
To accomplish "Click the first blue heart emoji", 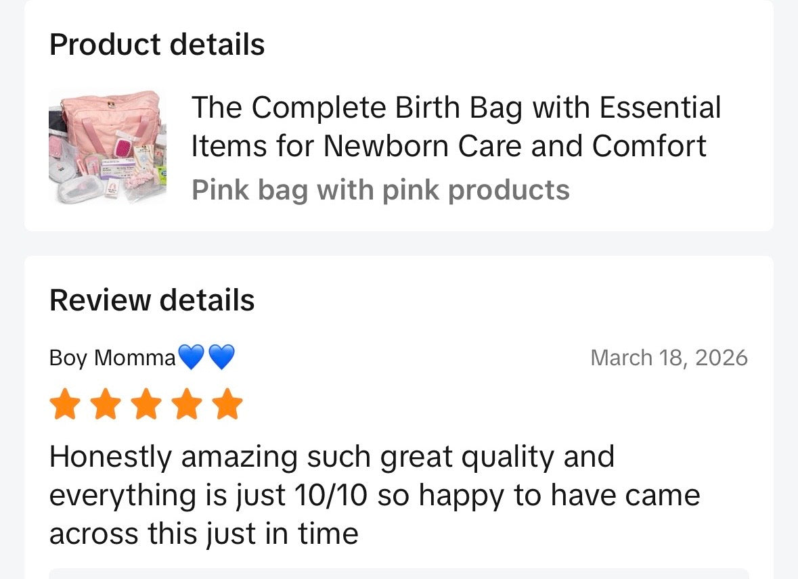I will pyautogui.click(x=191, y=357).
